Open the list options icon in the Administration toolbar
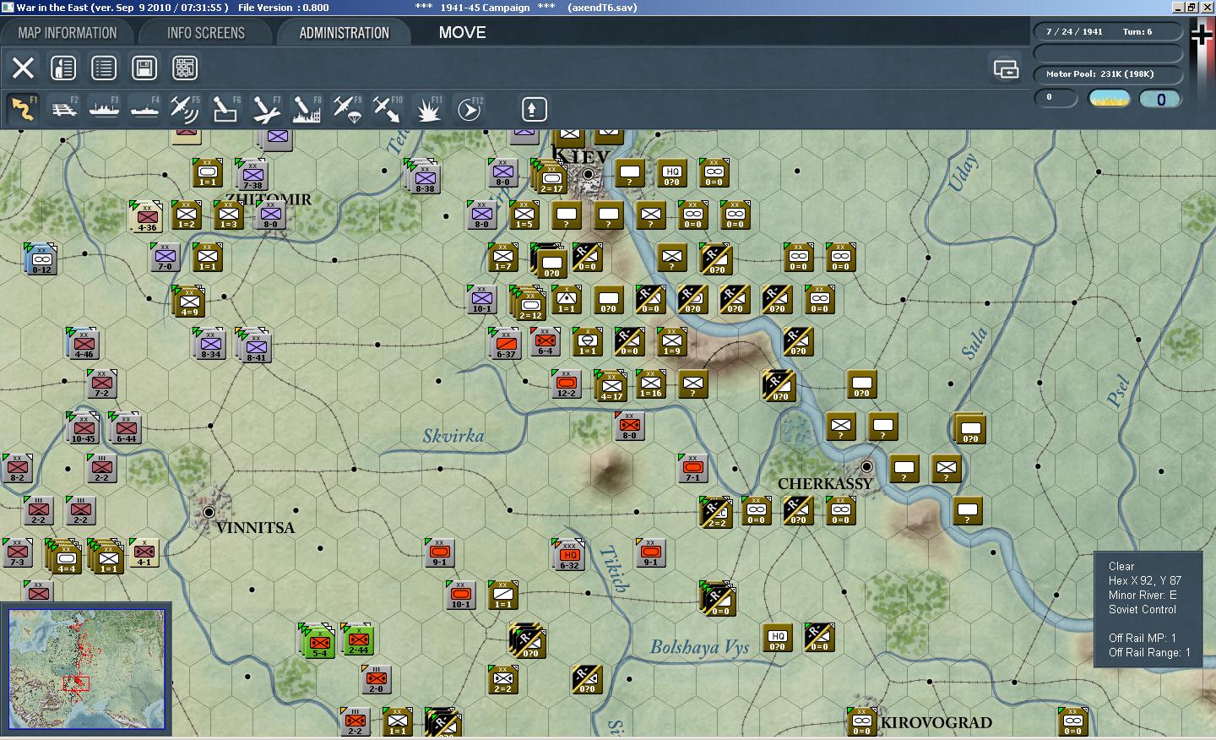1216x740 pixels. point(104,68)
